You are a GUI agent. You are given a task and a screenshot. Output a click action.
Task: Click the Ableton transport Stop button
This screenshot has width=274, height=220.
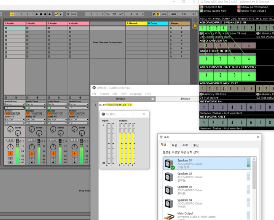pyautogui.click(x=41, y=14)
